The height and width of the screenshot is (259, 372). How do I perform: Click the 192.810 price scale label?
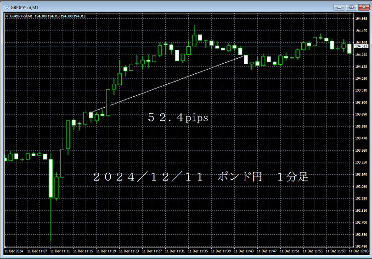(361, 210)
